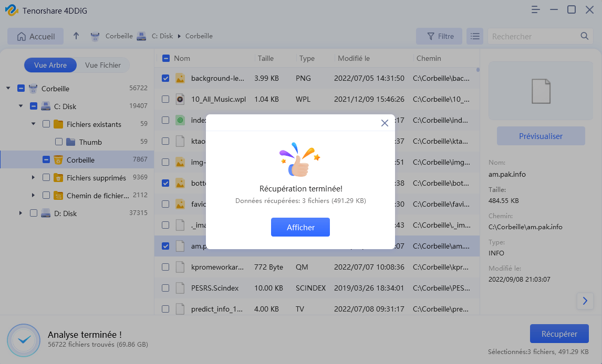
Task: Collapse the root Corbeille tree node
Action: (8, 89)
